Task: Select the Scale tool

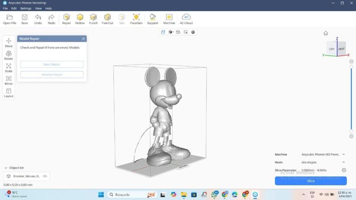Action: click(x=8, y=68)
